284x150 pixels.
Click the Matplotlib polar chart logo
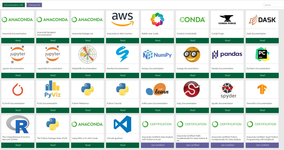(x=88, y=54)
